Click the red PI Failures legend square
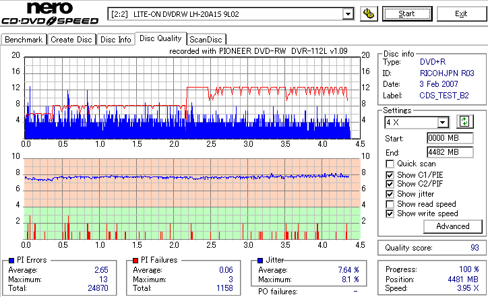Image resolution: width=488 pixels, height=297 pixels. click(135, 261)
